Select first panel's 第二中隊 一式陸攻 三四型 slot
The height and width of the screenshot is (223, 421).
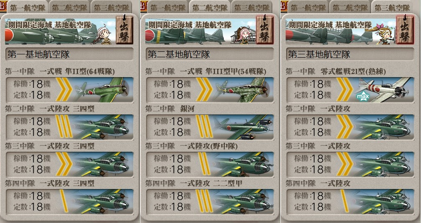[69, 127]
